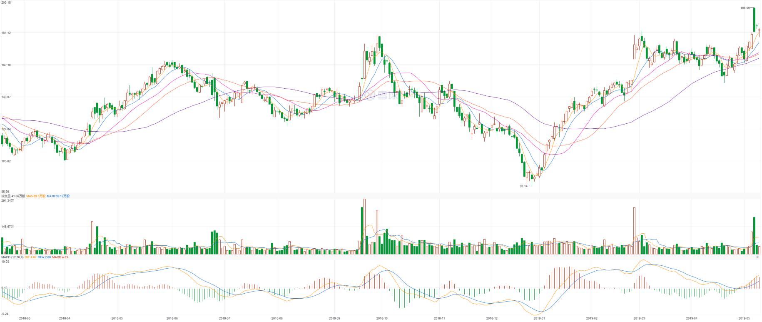Click the blue MA10 volume legend
The height and width of the screenshot is (322, 762).
[x=58, y=196]
